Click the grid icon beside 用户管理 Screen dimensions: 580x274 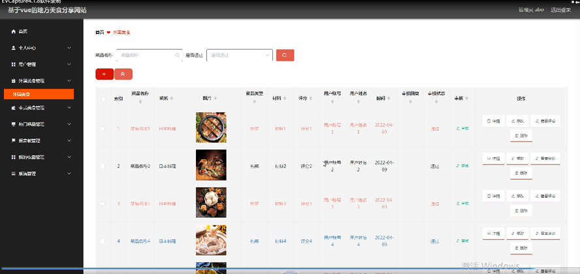click(14, 64)
